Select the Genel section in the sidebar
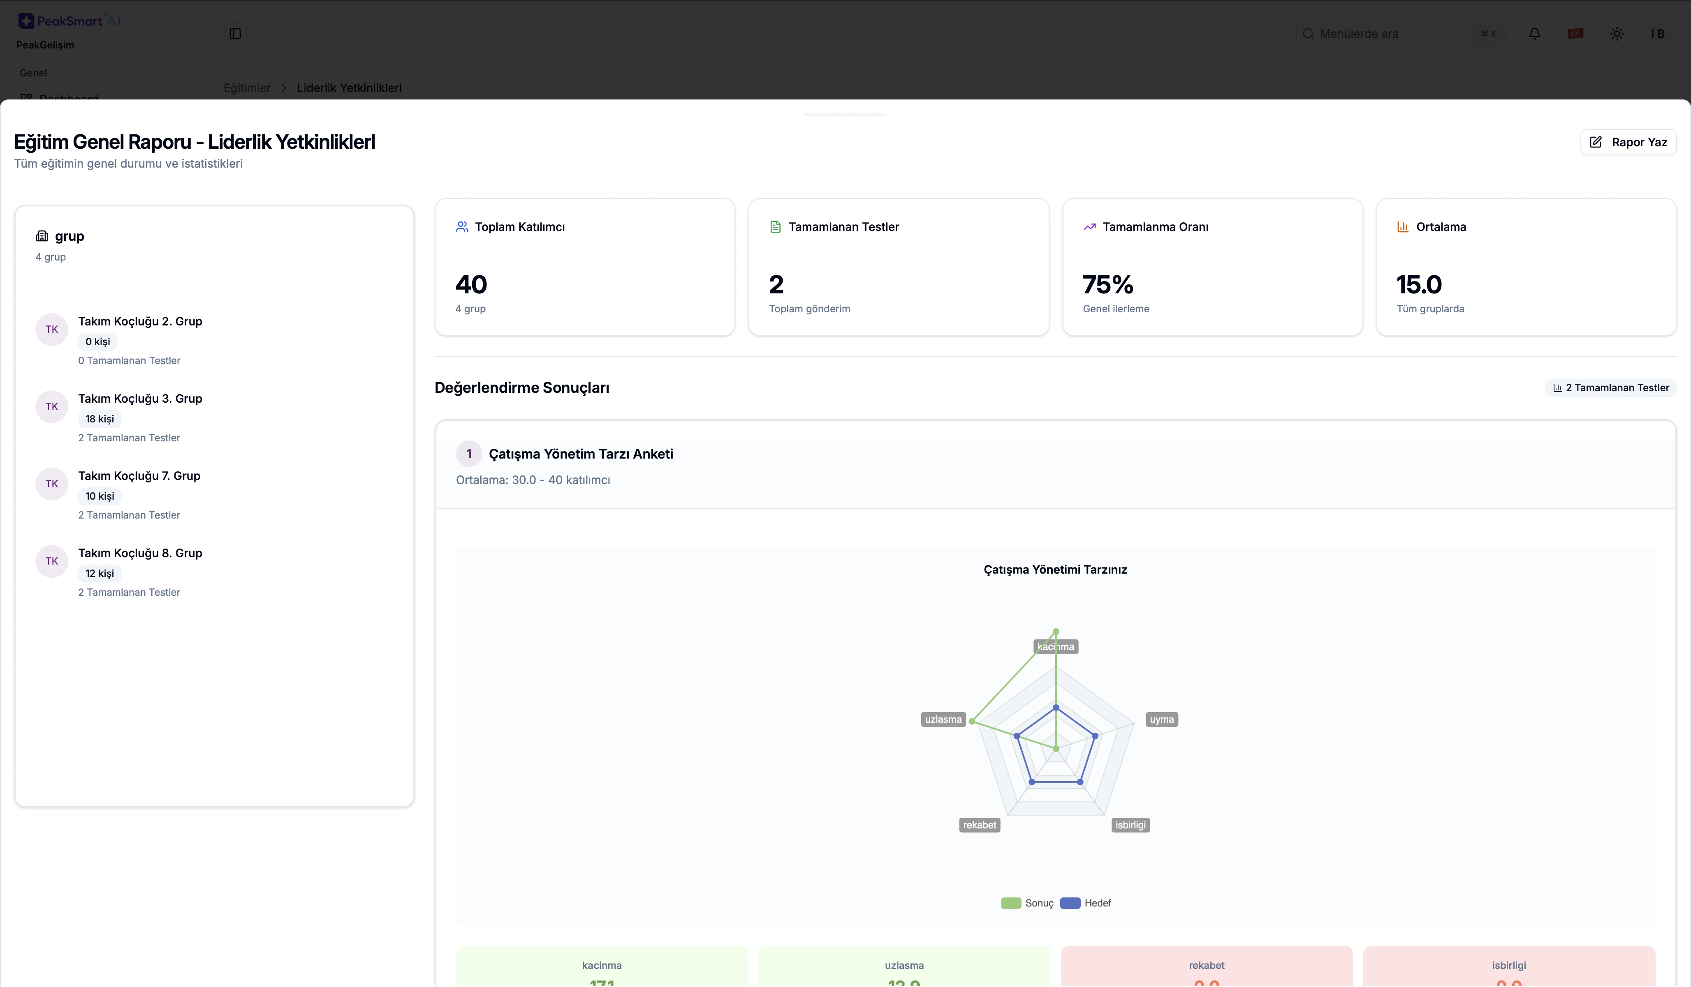 [x=33, y=72]
